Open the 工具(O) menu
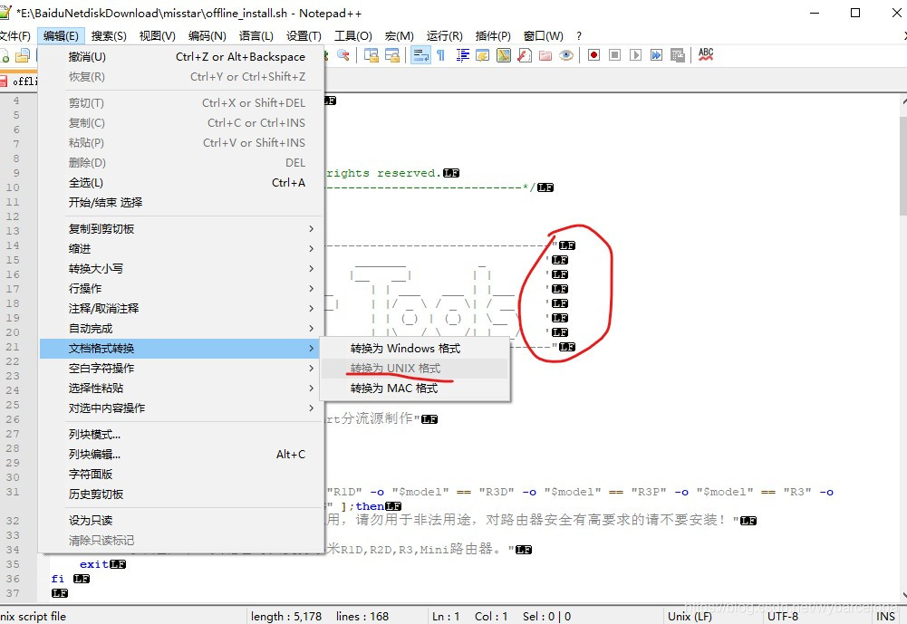 [x=352, y=36]
